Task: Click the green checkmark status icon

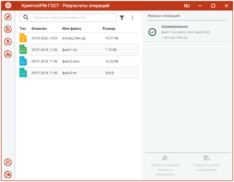Action: [152, 32]
